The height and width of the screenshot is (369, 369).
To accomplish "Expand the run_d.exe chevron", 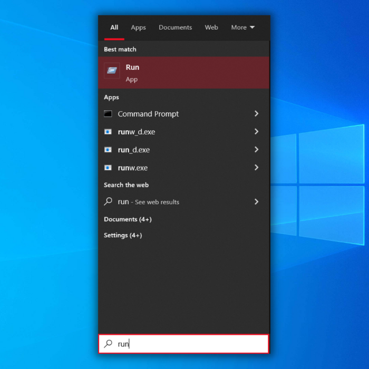I will (256, 150).
